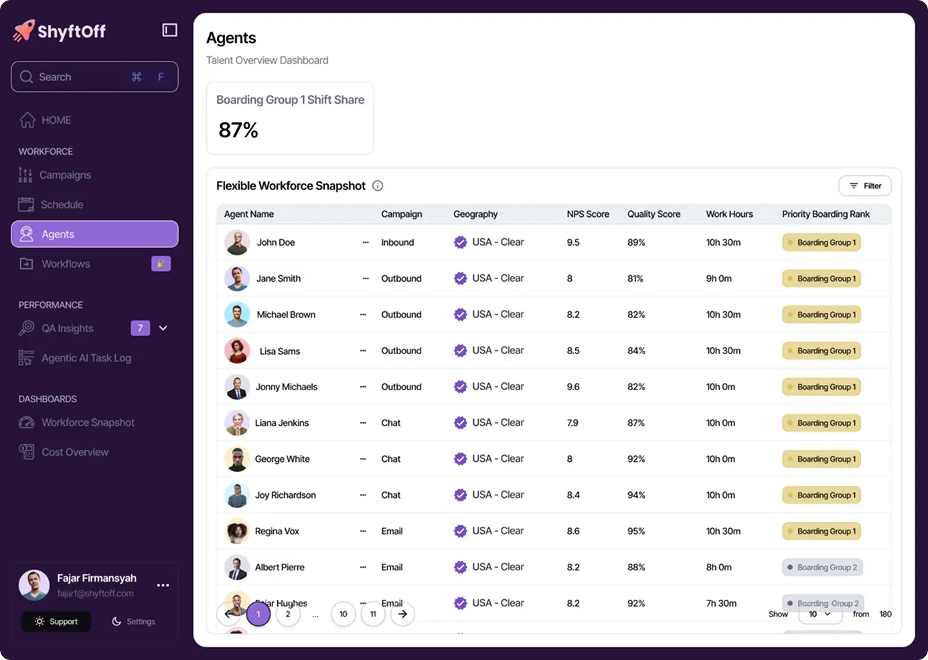Go to previous page with left arrow
Image resolution: width=928 pixels, height=660 pixels.
click(228, 614)
